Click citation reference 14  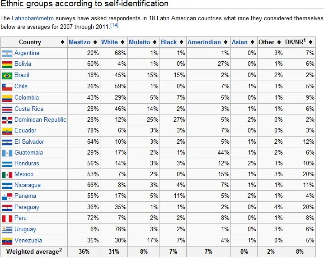(115, 26)
